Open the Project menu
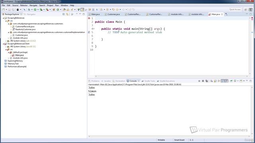 tap(50, 5)
